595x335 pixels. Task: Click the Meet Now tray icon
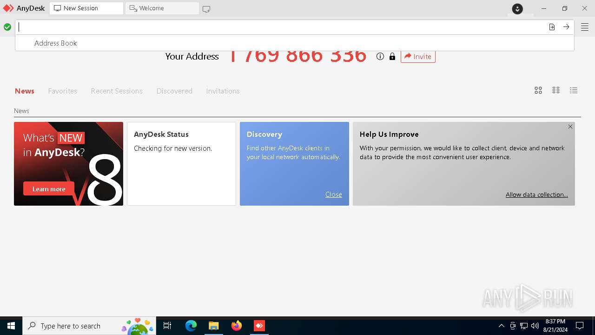(x=513, y=326)
